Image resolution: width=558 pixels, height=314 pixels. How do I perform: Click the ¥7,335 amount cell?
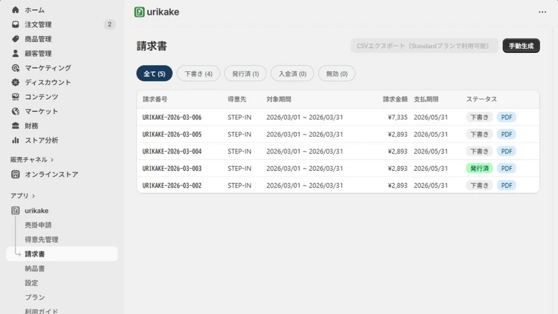point(398,117)
